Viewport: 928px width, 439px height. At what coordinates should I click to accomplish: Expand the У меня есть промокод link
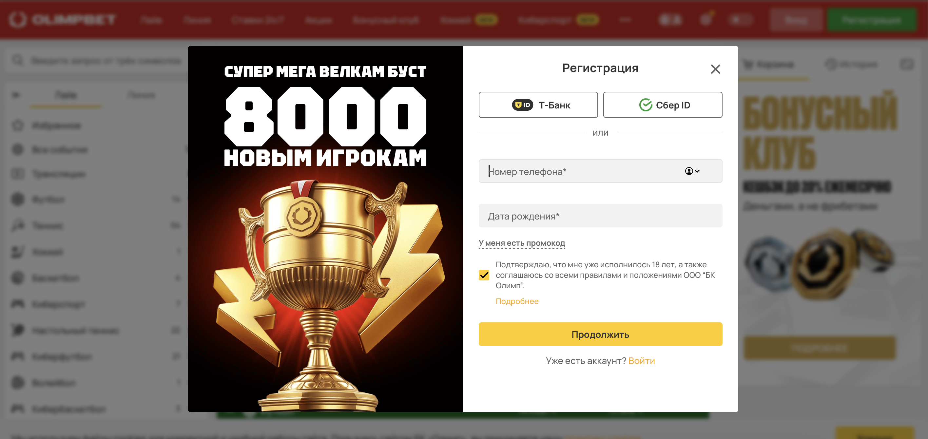click(x=522, y=243)
